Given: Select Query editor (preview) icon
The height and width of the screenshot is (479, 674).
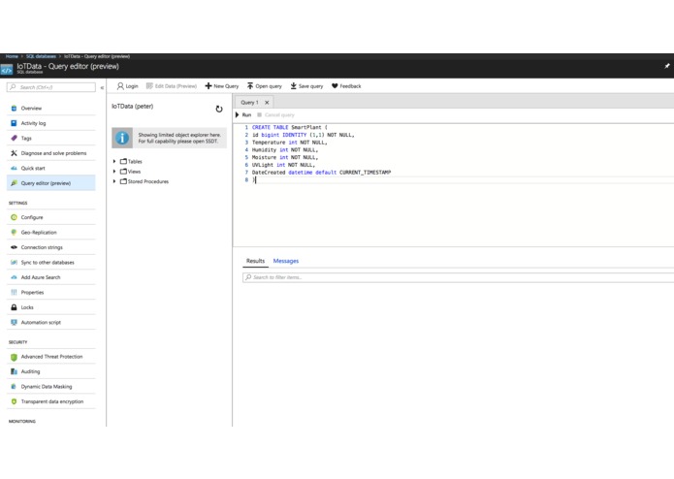Looking at the screenshot, I should coord(14,183).
